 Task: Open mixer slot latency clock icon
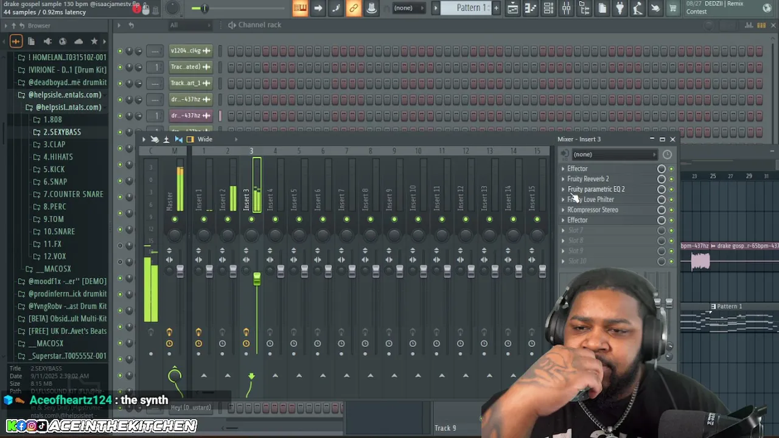[x=667, y=155]
